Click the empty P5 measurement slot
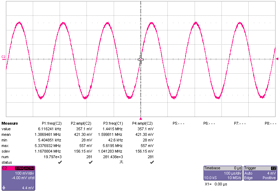Viewport: 279px width, 191px height. pyautogui.click(x=179, y=123)
